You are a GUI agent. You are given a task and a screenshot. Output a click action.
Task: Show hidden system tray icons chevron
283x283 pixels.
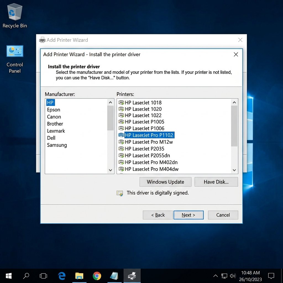(216, 276)
